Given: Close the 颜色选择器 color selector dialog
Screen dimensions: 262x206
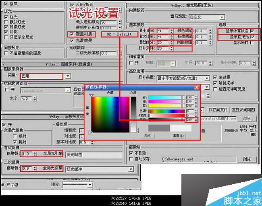Looking at the screenshot, I should point(197,87).
